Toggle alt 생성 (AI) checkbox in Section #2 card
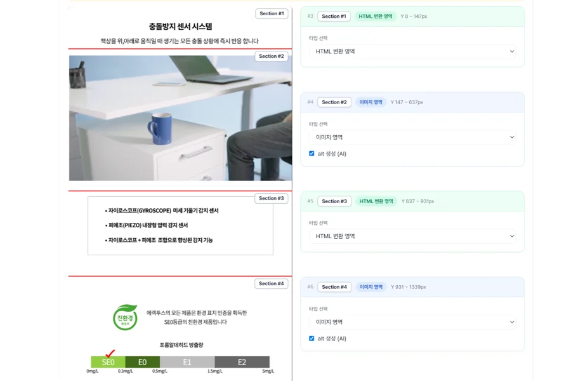This screenshot has height=381, width=571. tap(312, 154)
